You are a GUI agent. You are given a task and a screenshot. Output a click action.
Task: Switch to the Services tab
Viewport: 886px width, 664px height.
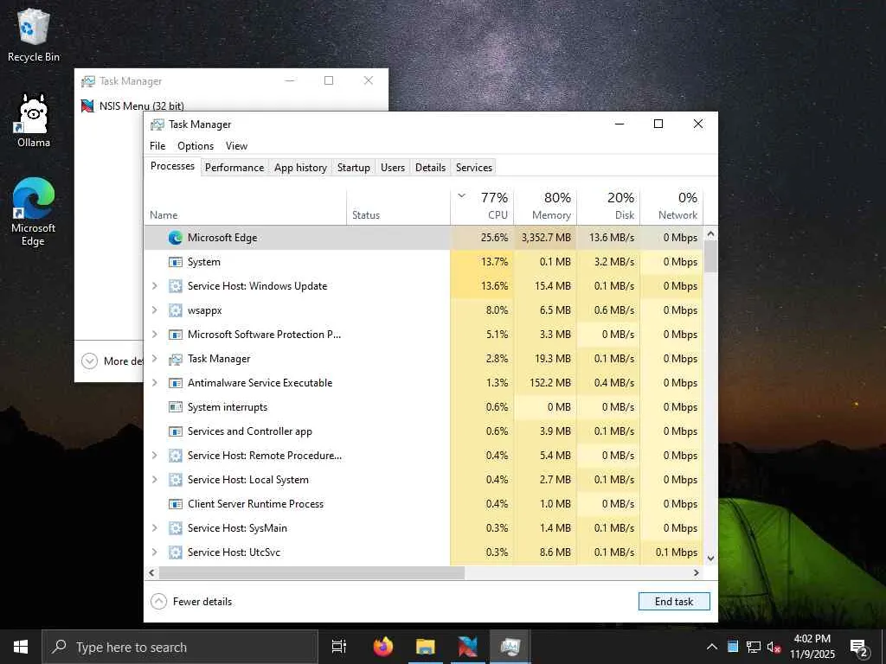(x=474, y=168)
